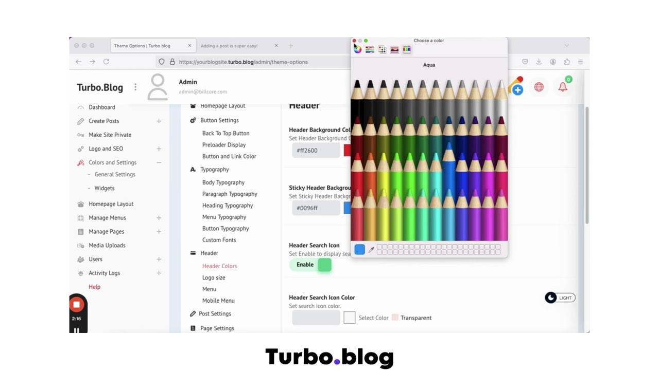Reload the current page
This screenshot has height=370, width=659.
point(106,62)
